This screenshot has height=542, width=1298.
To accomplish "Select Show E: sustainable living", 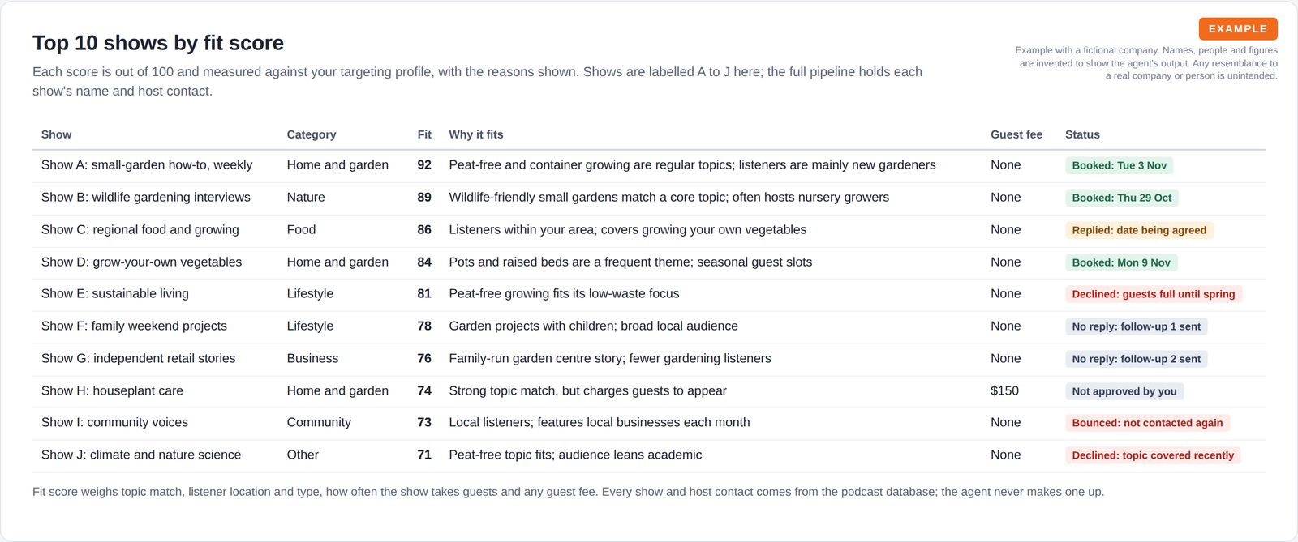I will pyautogui.click(x=115, y=294).
